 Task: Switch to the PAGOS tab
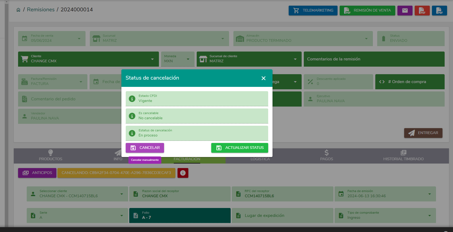coord(326,156)
